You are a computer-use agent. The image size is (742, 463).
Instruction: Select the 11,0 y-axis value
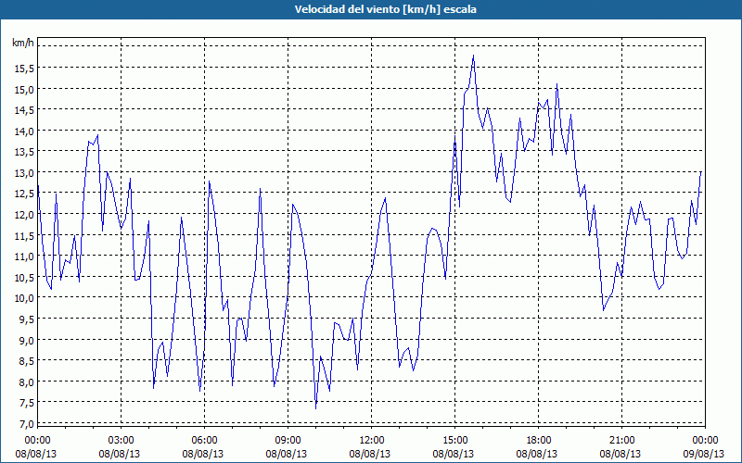[x=24, y=257]
